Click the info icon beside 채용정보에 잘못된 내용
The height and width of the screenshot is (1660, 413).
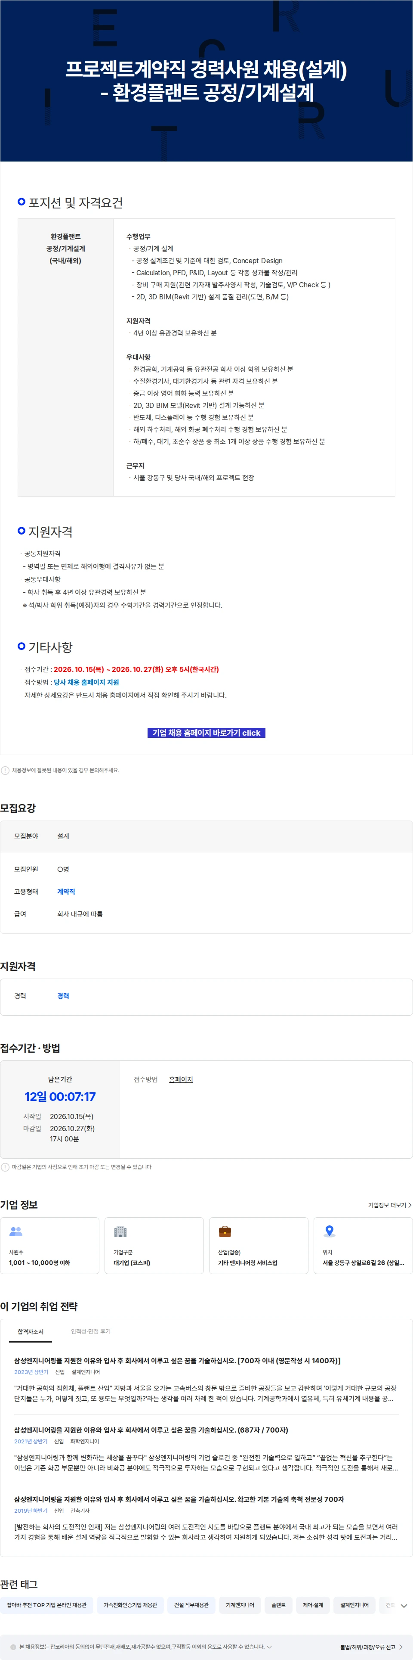click(x=5, y=770)
